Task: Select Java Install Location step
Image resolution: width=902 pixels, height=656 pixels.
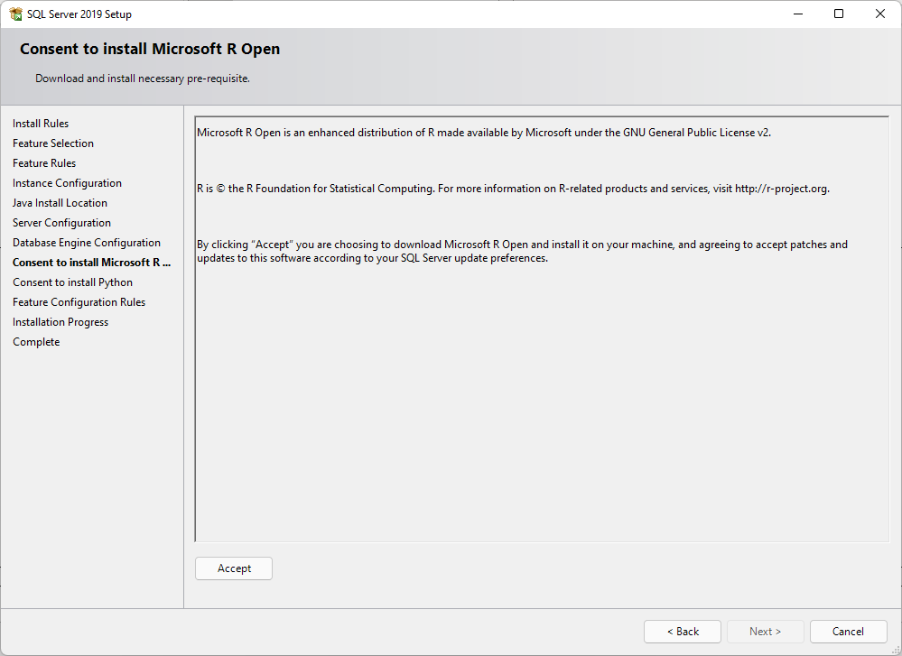Action: coord(60,203)
